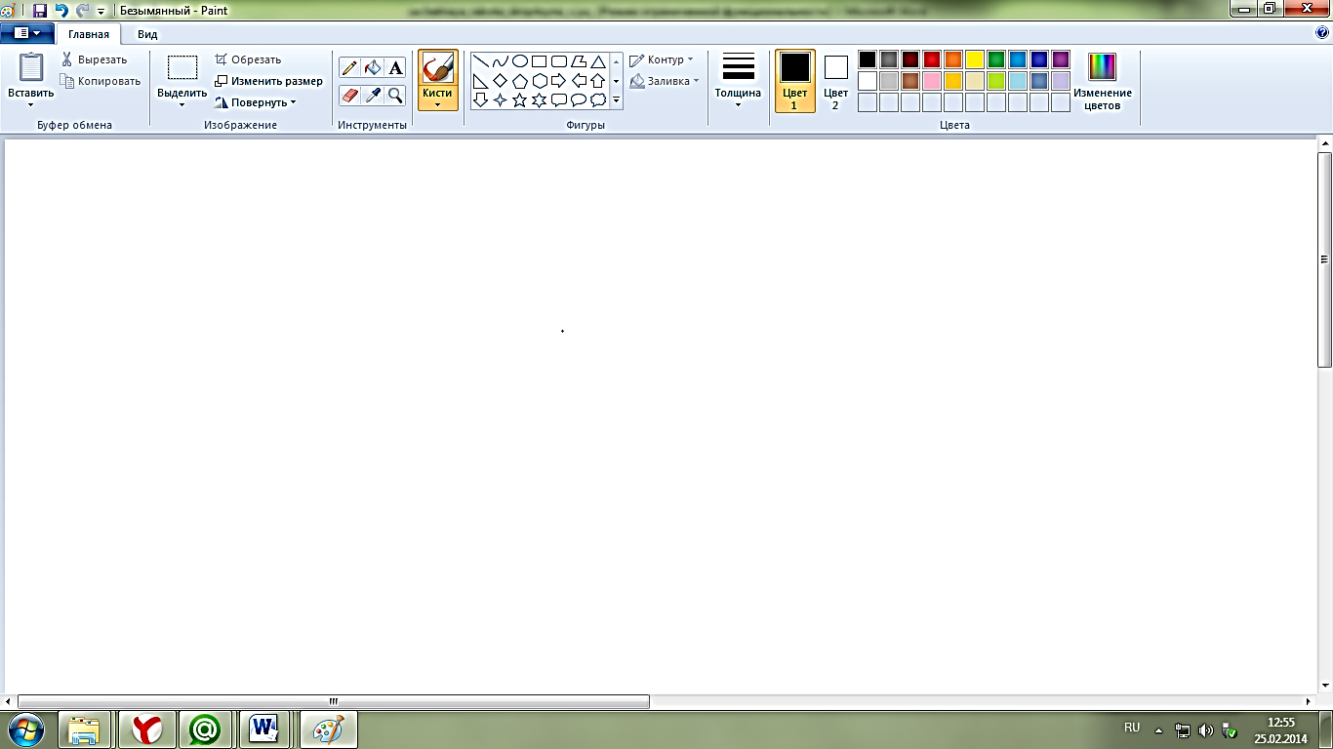
Task: Switch to the Вид ribbon tab
Action: (147, 34)
